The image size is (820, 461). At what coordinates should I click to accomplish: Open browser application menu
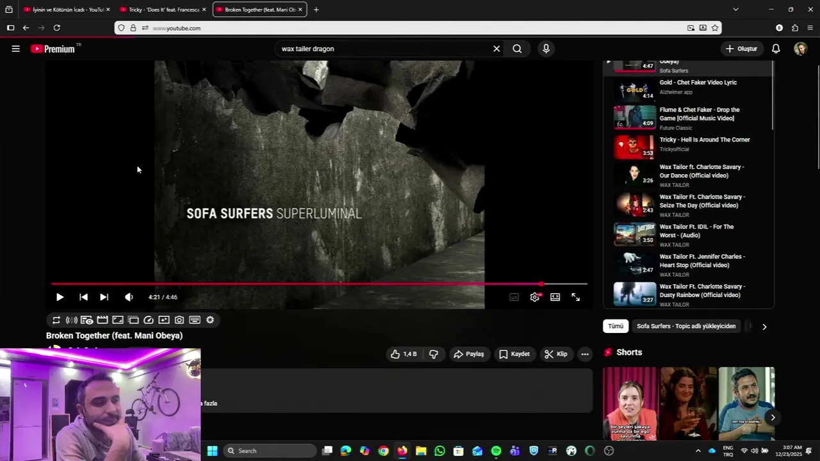[x=810, y=28]
